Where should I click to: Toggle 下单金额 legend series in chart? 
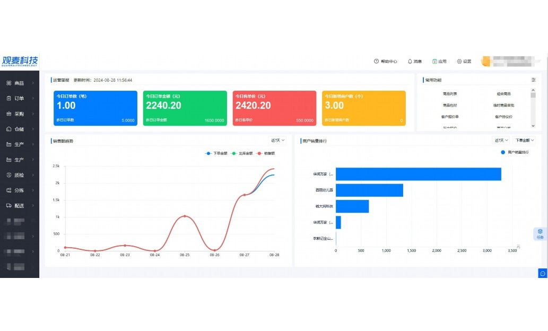click(x=216, y=153)
